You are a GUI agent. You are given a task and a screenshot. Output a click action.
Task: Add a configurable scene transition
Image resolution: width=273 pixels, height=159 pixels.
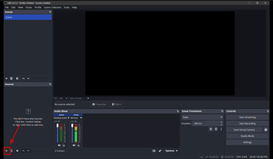211,129
